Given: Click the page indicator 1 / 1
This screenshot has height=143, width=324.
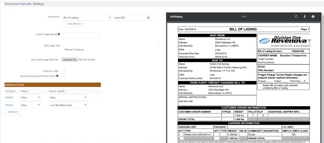Looking at the screenshot, I should (243, 17).
